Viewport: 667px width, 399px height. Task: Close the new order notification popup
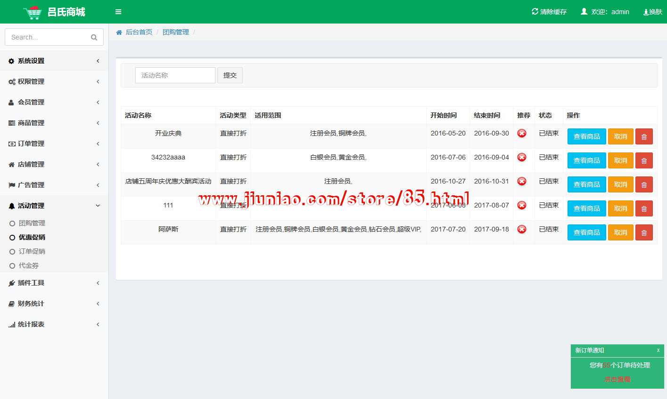coord(658,350)
